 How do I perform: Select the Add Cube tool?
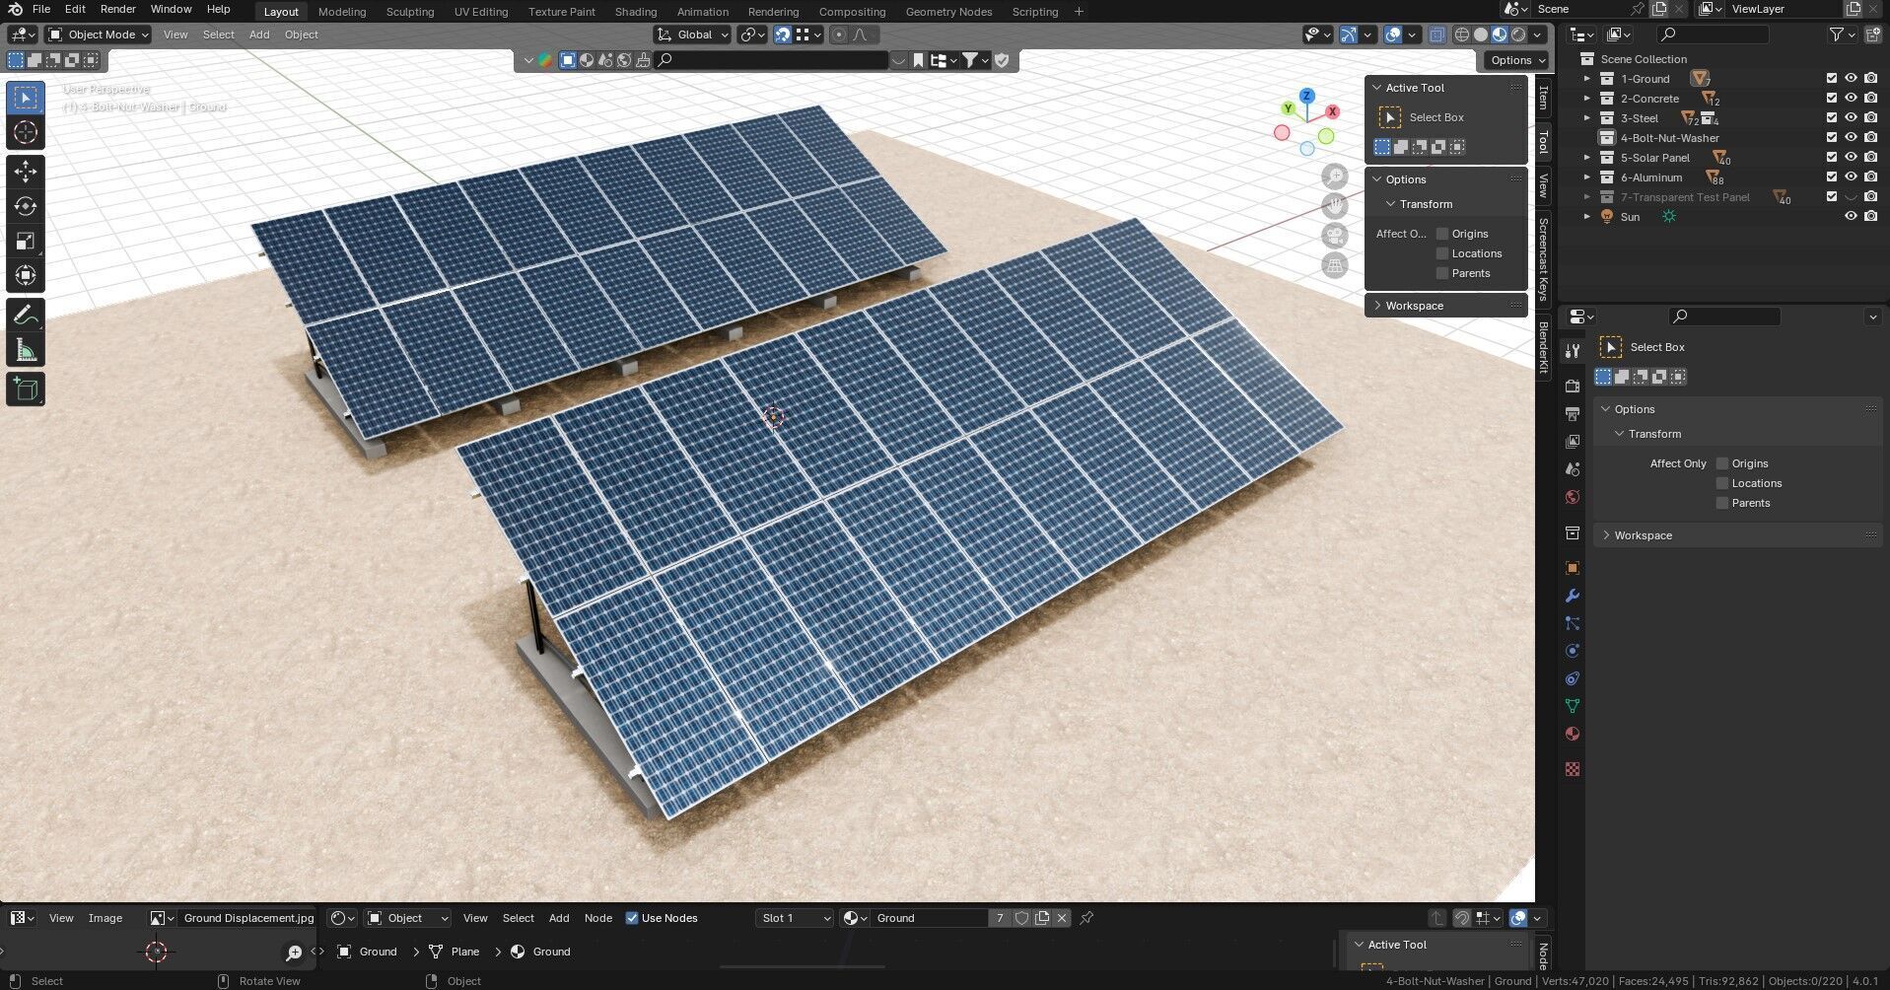26,389
